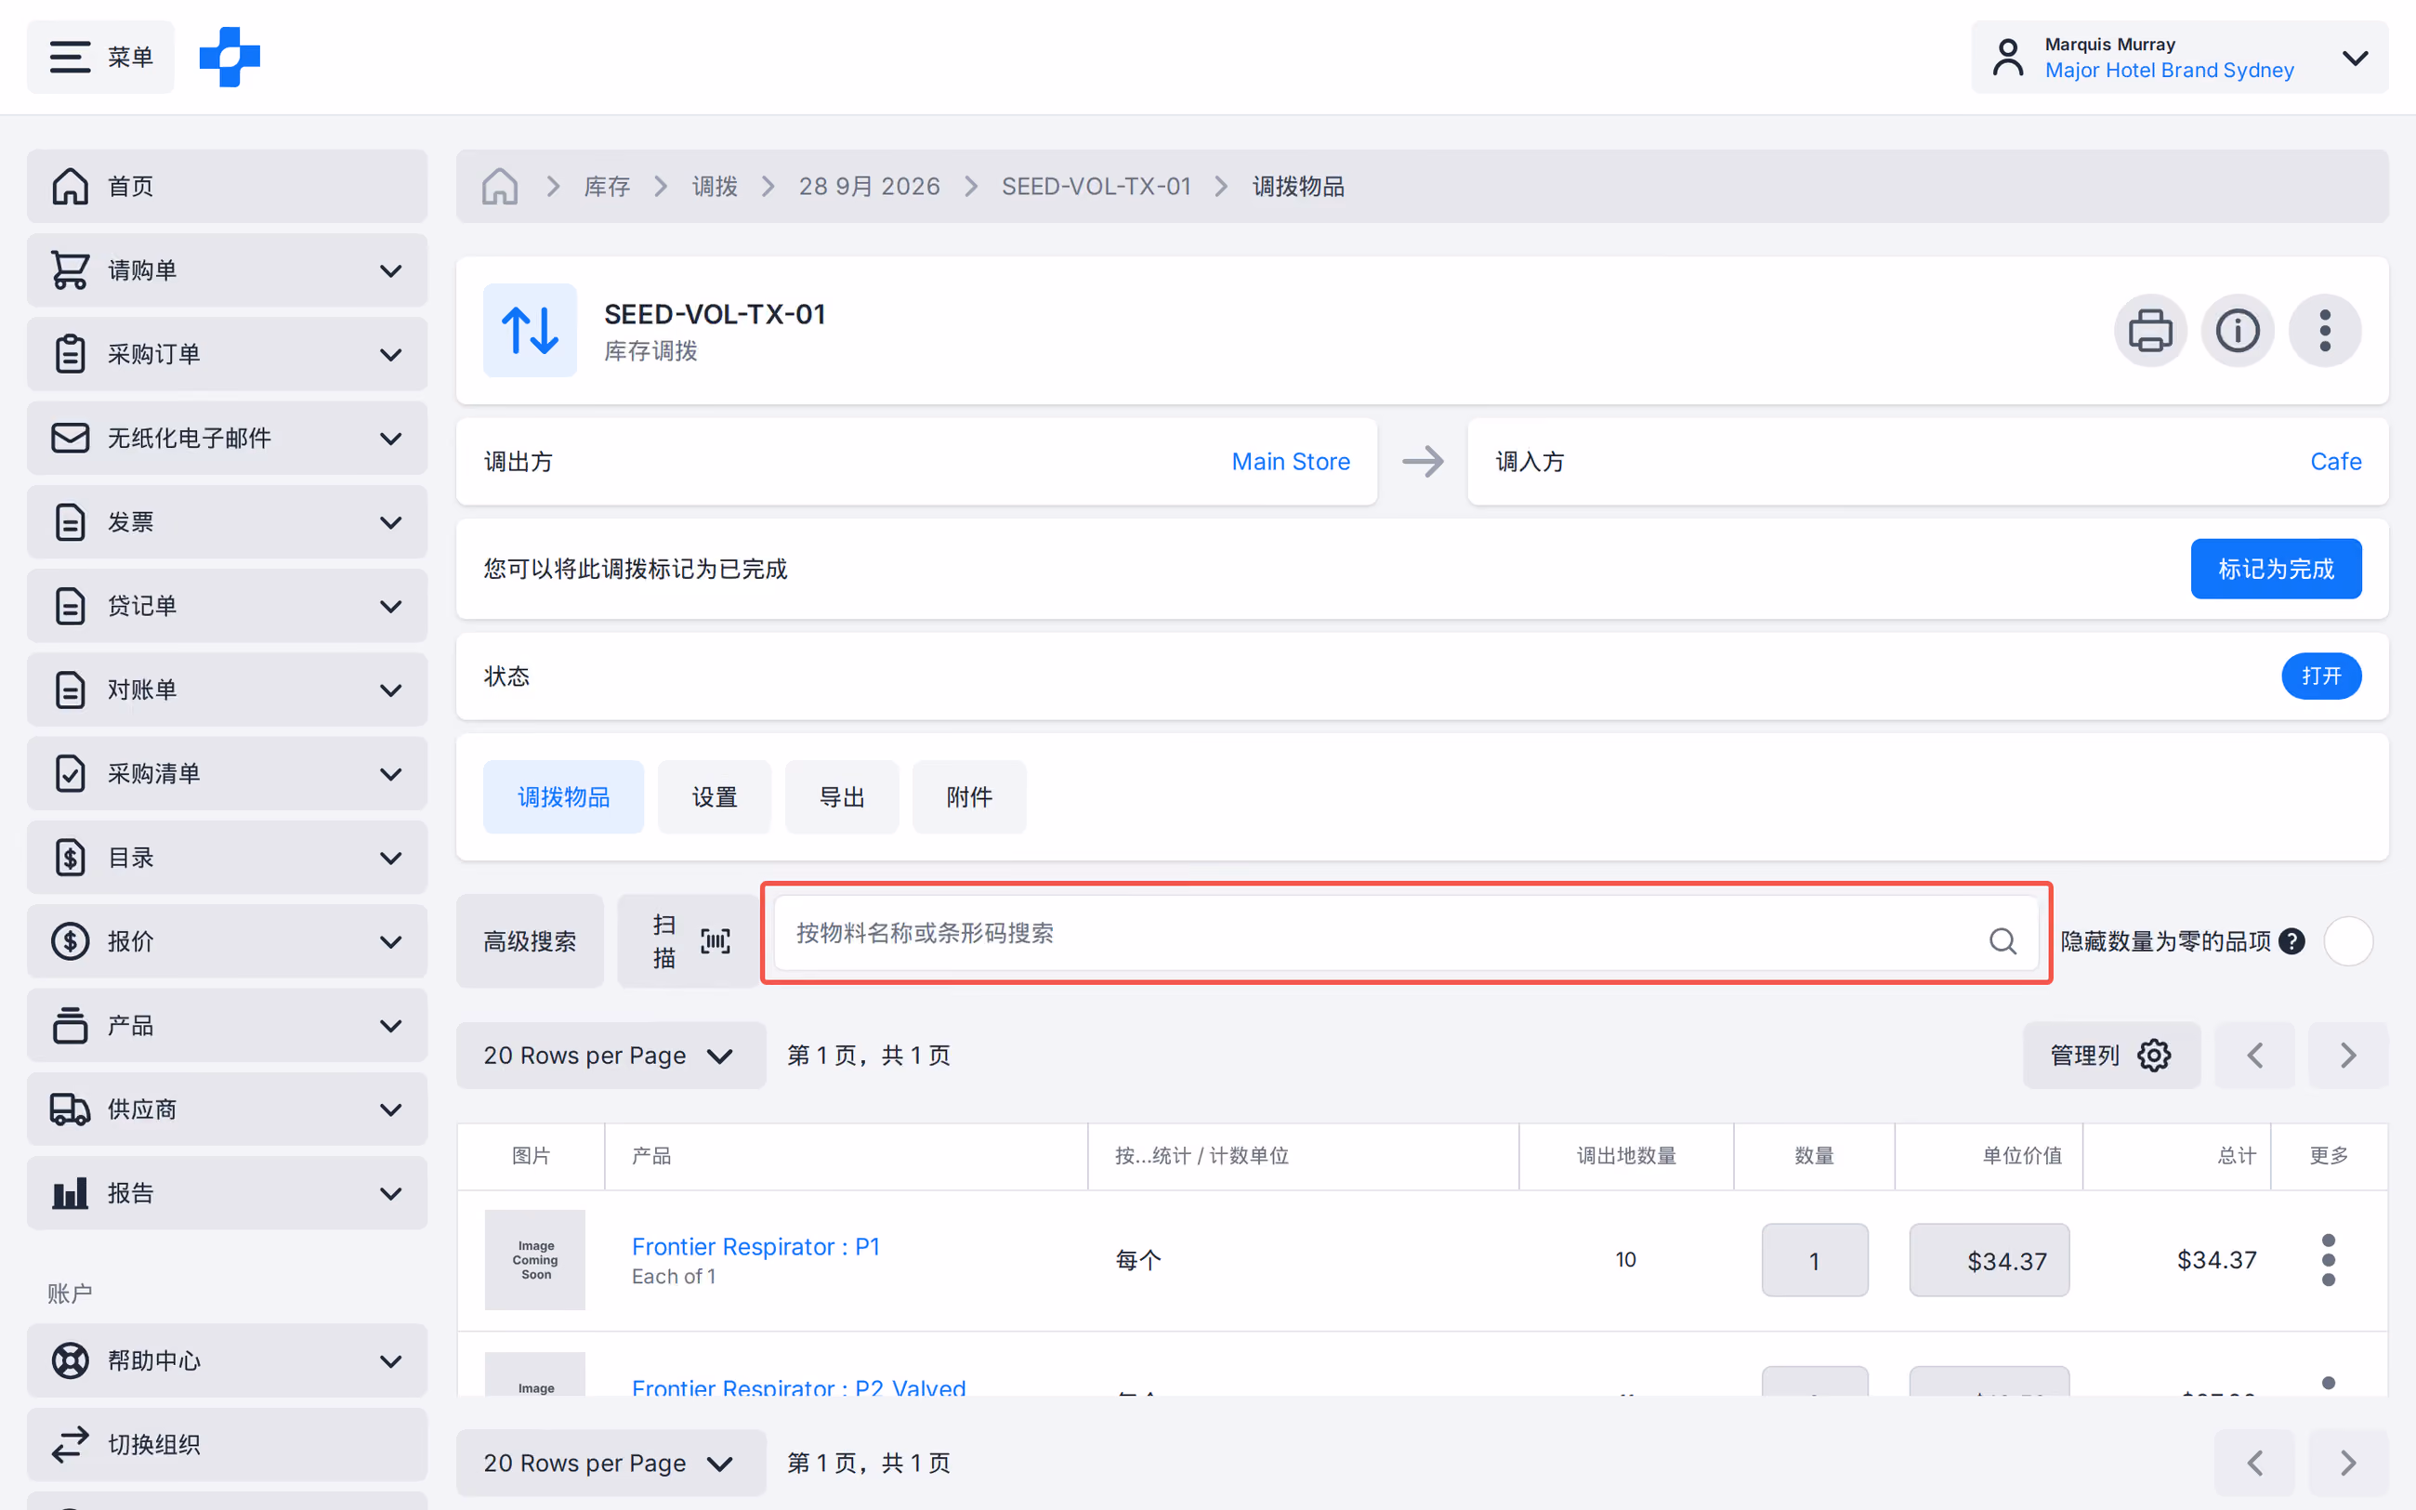
Task: Open the Main Store link
Action: (x=1290, y=462)
